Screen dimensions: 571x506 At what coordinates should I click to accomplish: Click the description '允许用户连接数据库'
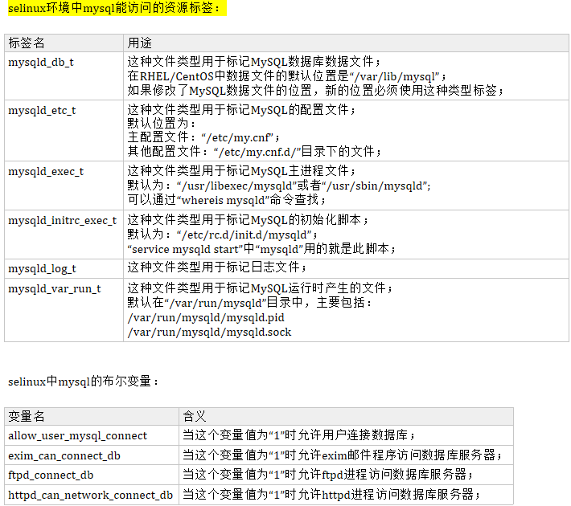click(298, 435)
